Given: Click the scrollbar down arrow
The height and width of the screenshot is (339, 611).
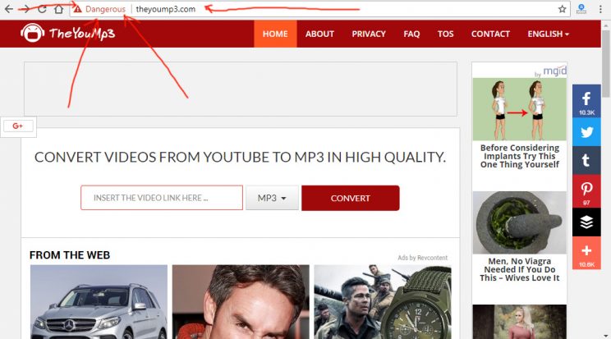Looking at the screenshot, I should coord(606,336).
